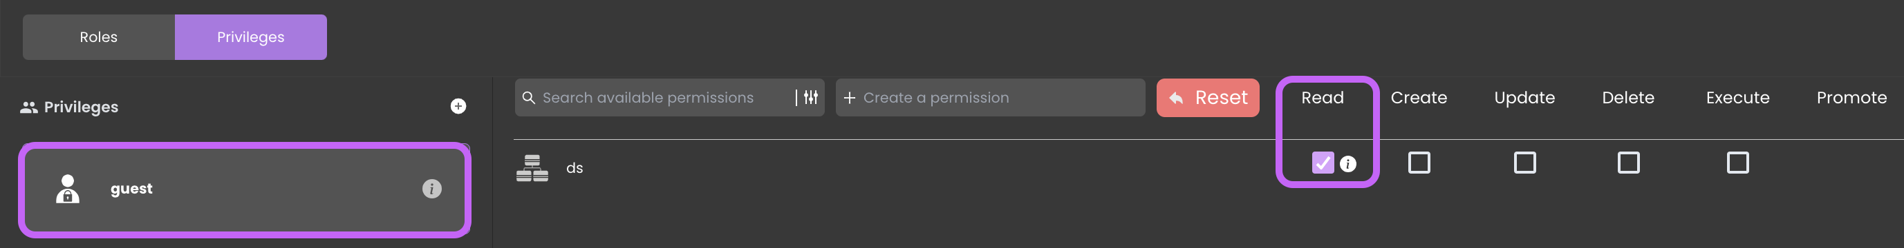Viewport: 1904px width, 248px height.
Task: Click the Privileges people group icon
Action: click(29, 107)
